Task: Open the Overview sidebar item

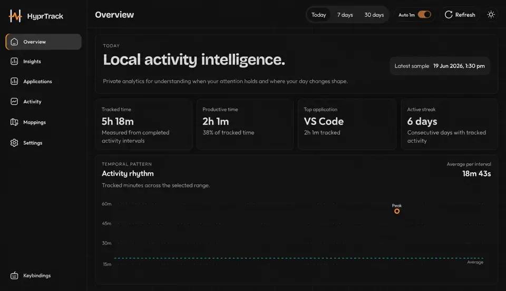Action: 44,42
